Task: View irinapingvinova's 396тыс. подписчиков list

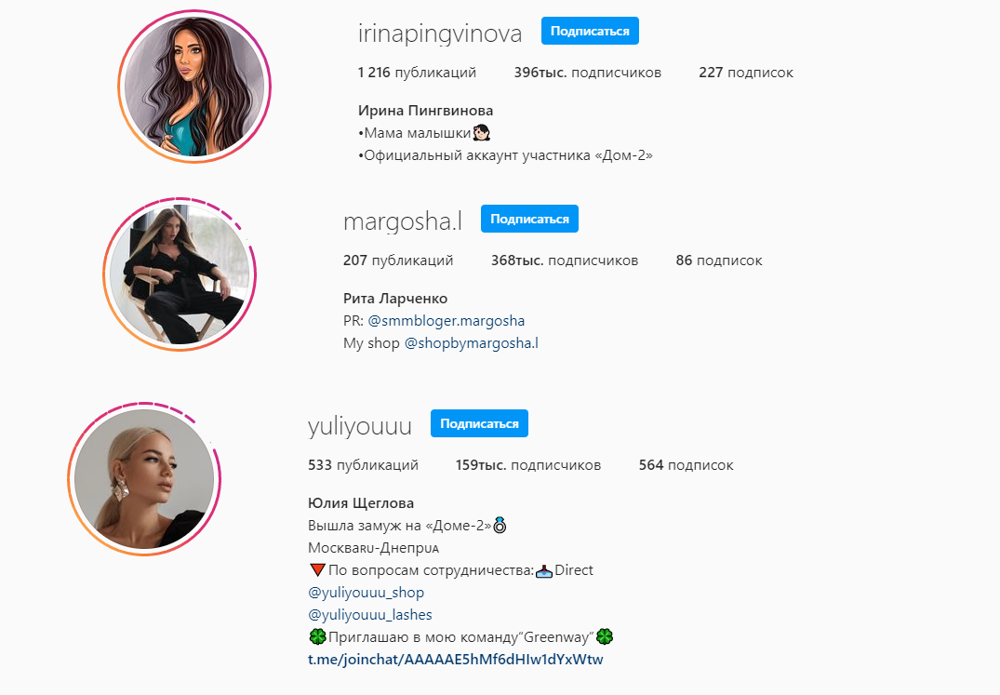Action: pyautogui.click(x=587, y=73)
